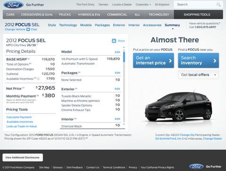Edit the Exterior section

point(117,89)
